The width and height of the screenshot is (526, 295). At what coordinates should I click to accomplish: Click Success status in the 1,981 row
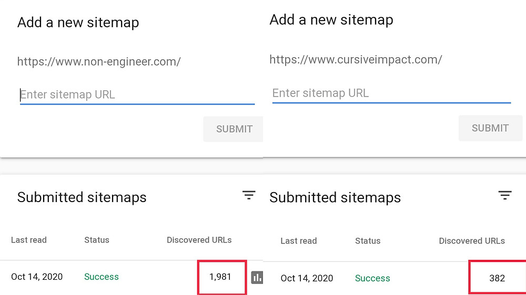(102, 277)
